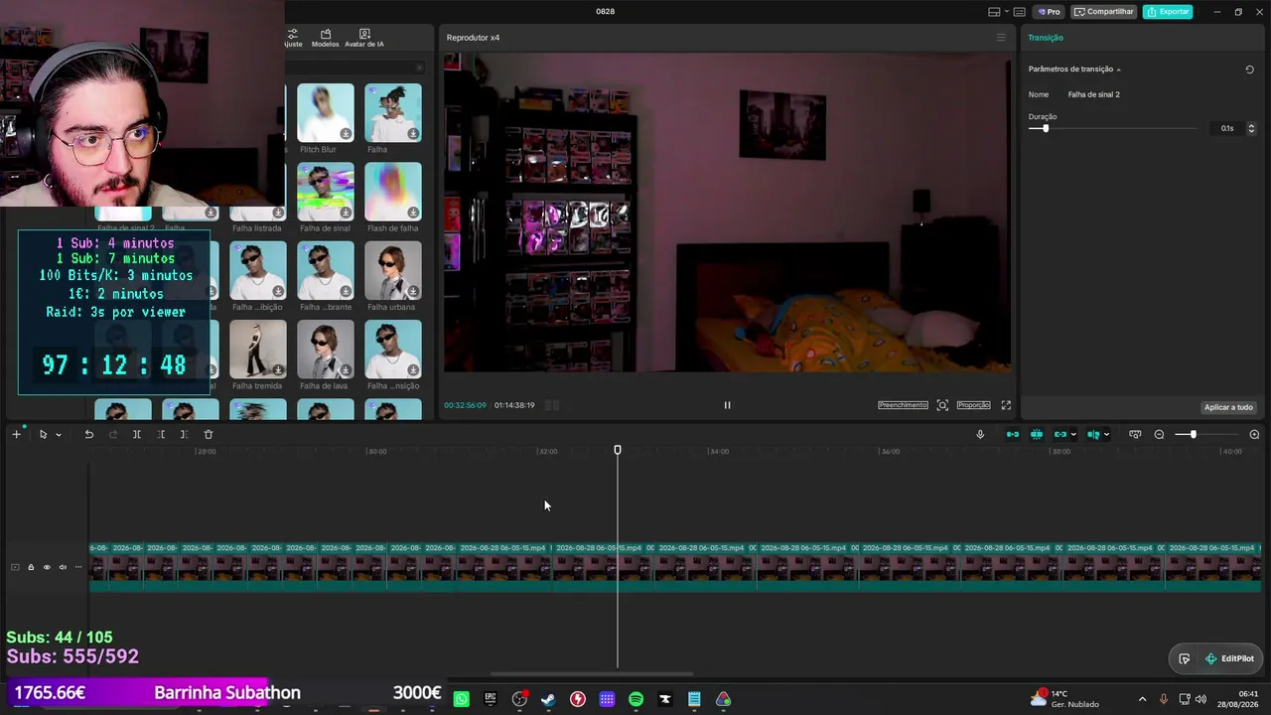Select the Falha de lava transition
This screenshot has height=715, width=1271.
325,349
